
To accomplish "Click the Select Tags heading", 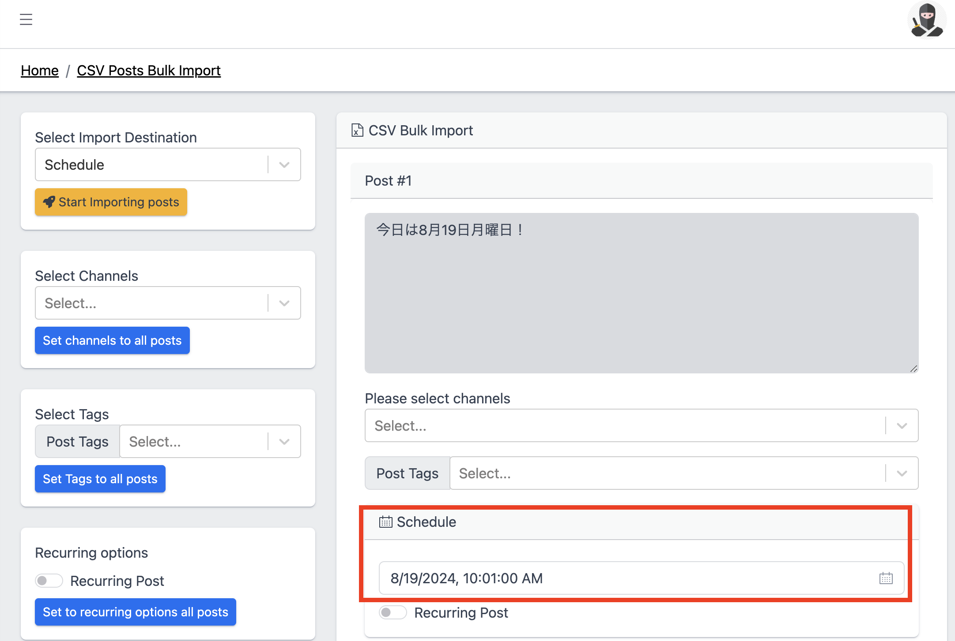I will 72,414.
